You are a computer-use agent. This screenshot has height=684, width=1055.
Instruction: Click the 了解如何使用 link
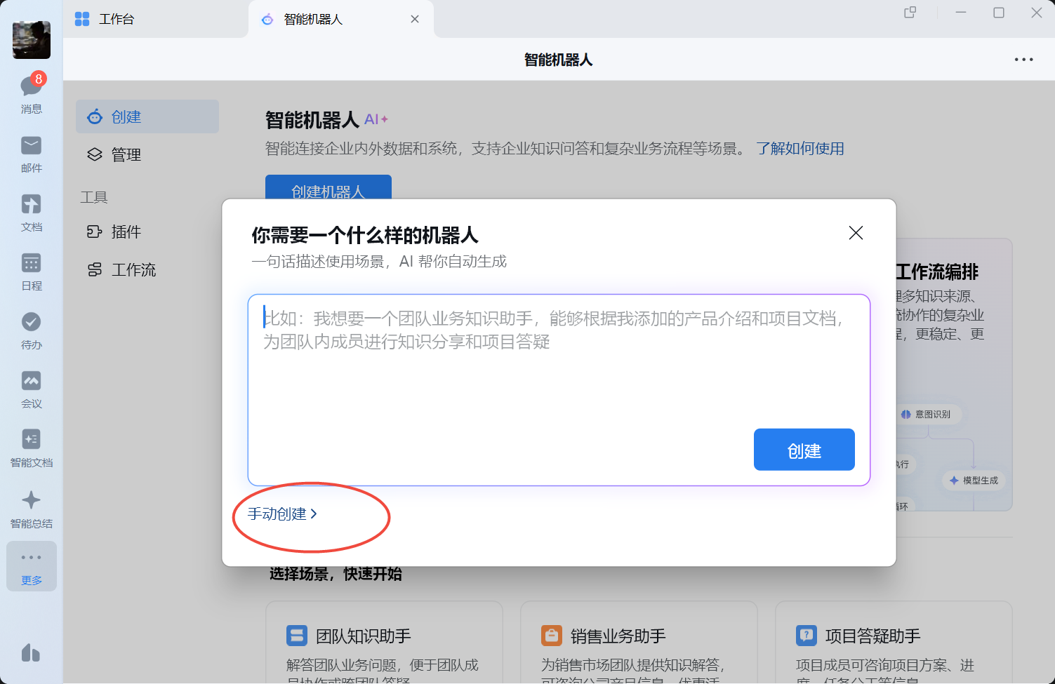point(800,149)
